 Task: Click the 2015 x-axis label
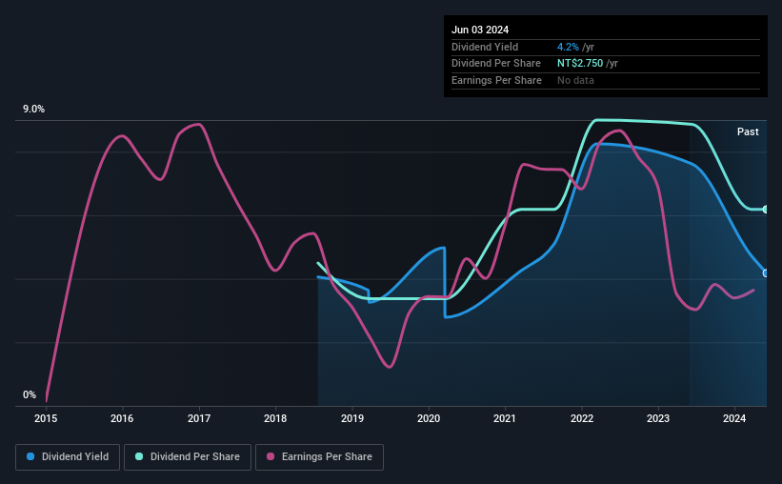click(46, 418)
